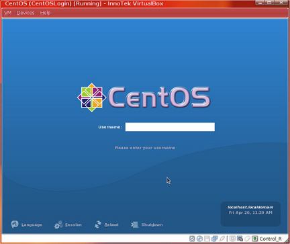Close the VirtualBox window
290x244 pixels.
pos(281,3)
